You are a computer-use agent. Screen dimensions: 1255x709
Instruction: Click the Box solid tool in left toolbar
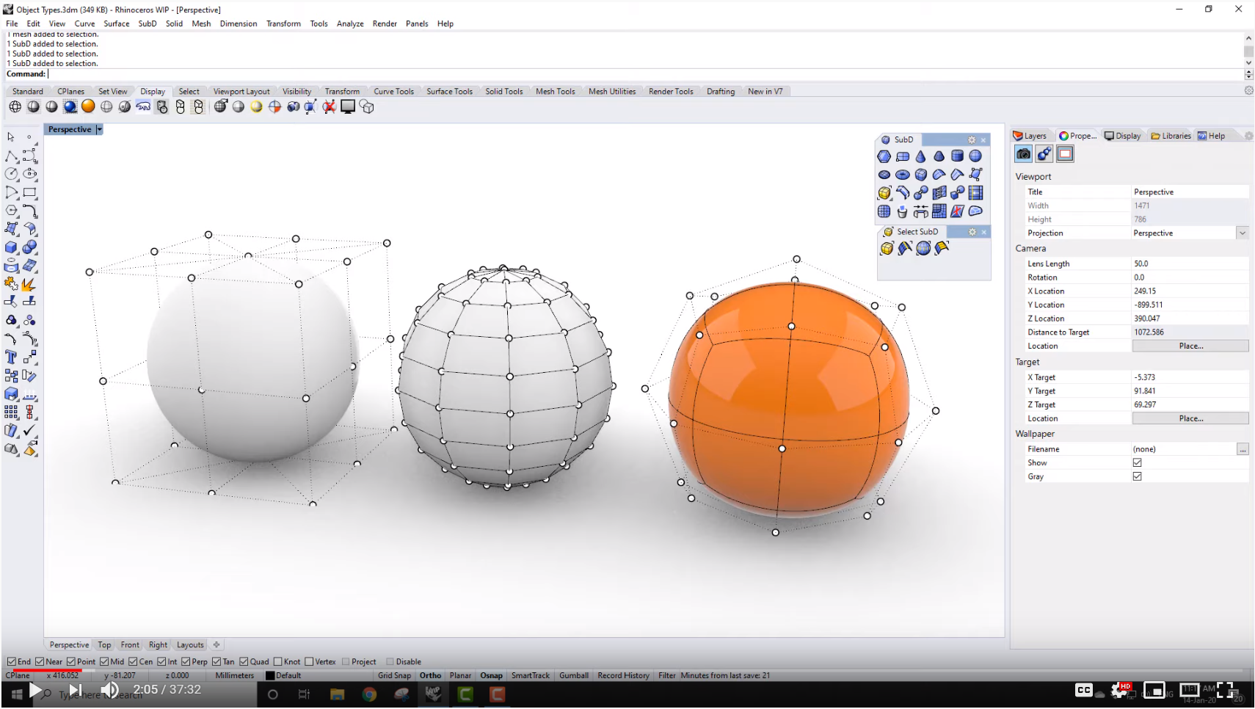click(11, 247)
